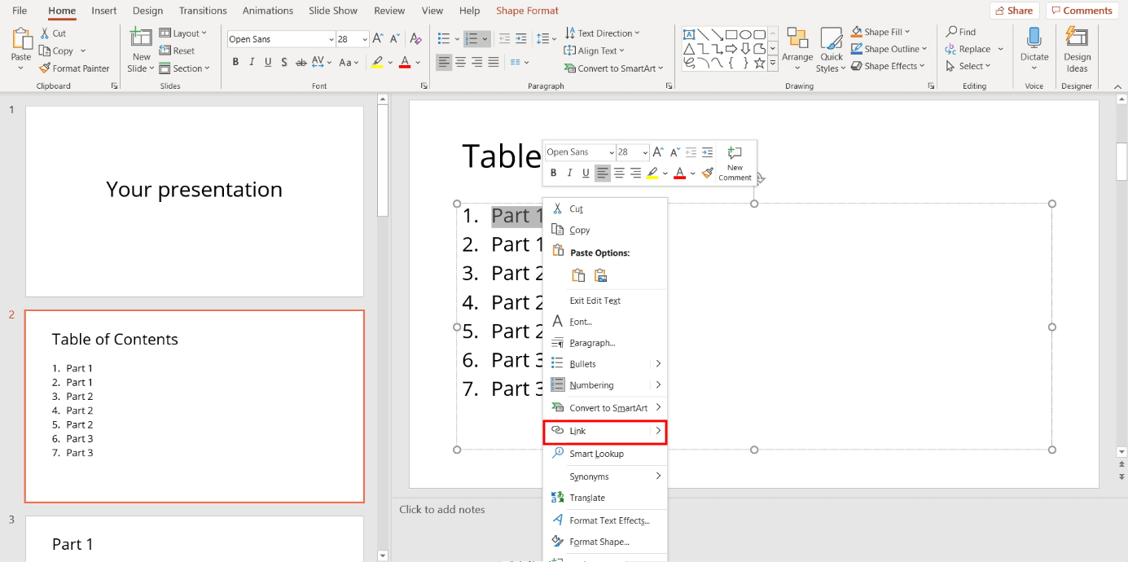Select the Replace tool in Editing group
1128x562 pixels.
pos(974,48)
